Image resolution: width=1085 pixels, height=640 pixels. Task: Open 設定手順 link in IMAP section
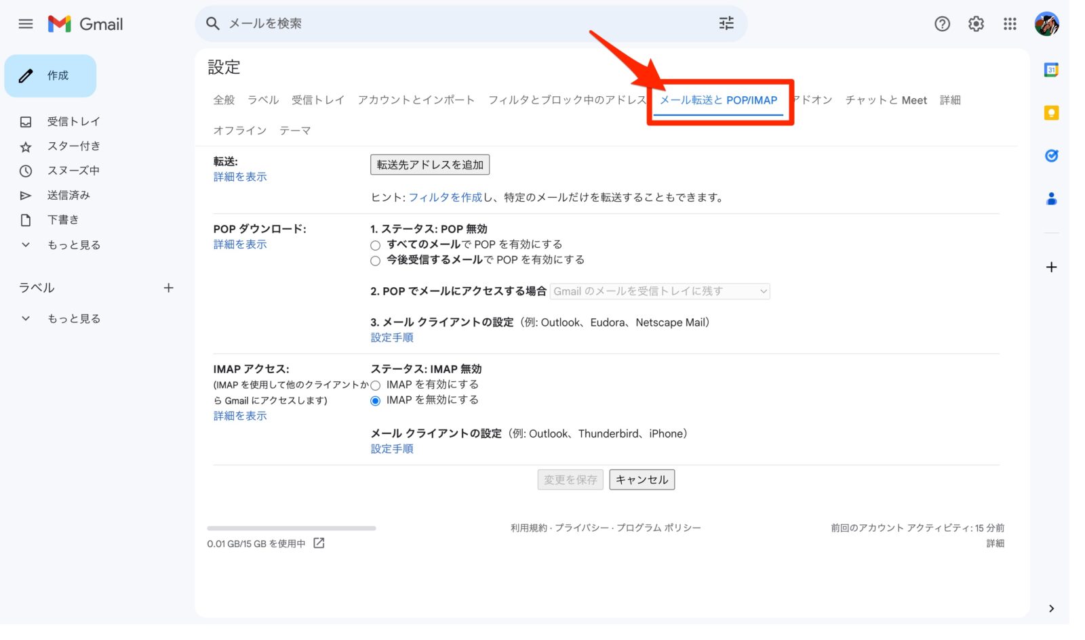click(392, 448)
